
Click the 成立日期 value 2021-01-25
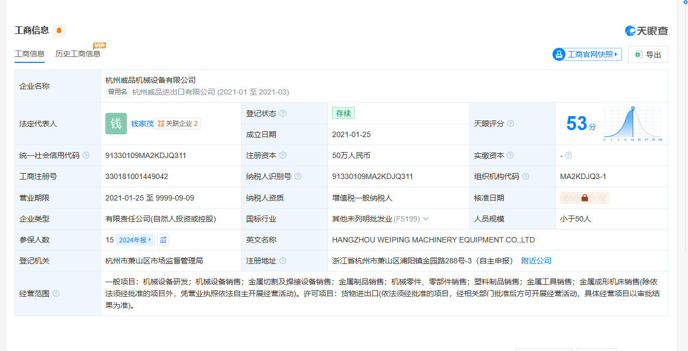pos(352,134)
